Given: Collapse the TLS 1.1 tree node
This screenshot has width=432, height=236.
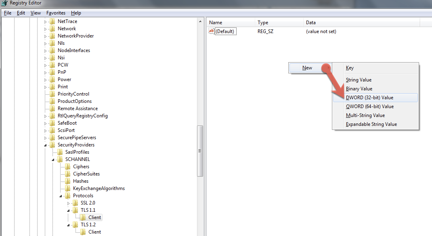Looking at the screenshot, I should click(69, 210).
